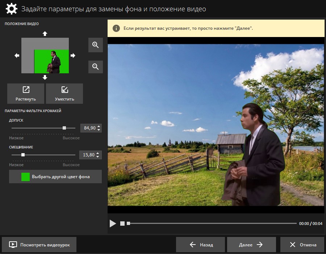Increase the Допуск value with up stepper
Image resolution: width=326 pixels, height=254 pixels.
click(99, 126)
